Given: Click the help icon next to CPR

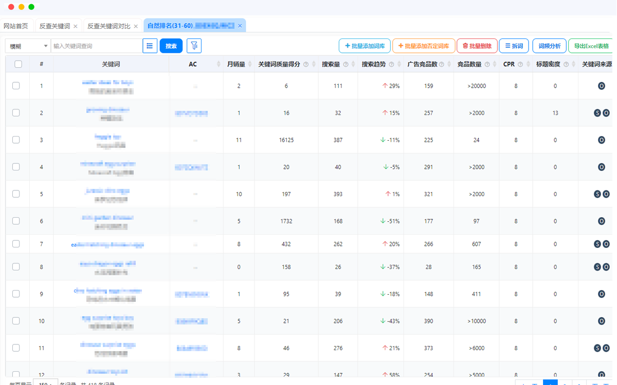Looking at the screenshot, I should tap(520, 65).
